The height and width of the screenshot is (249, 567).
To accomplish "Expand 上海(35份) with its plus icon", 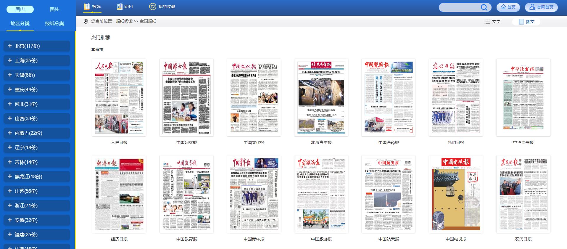I will 10,60.
